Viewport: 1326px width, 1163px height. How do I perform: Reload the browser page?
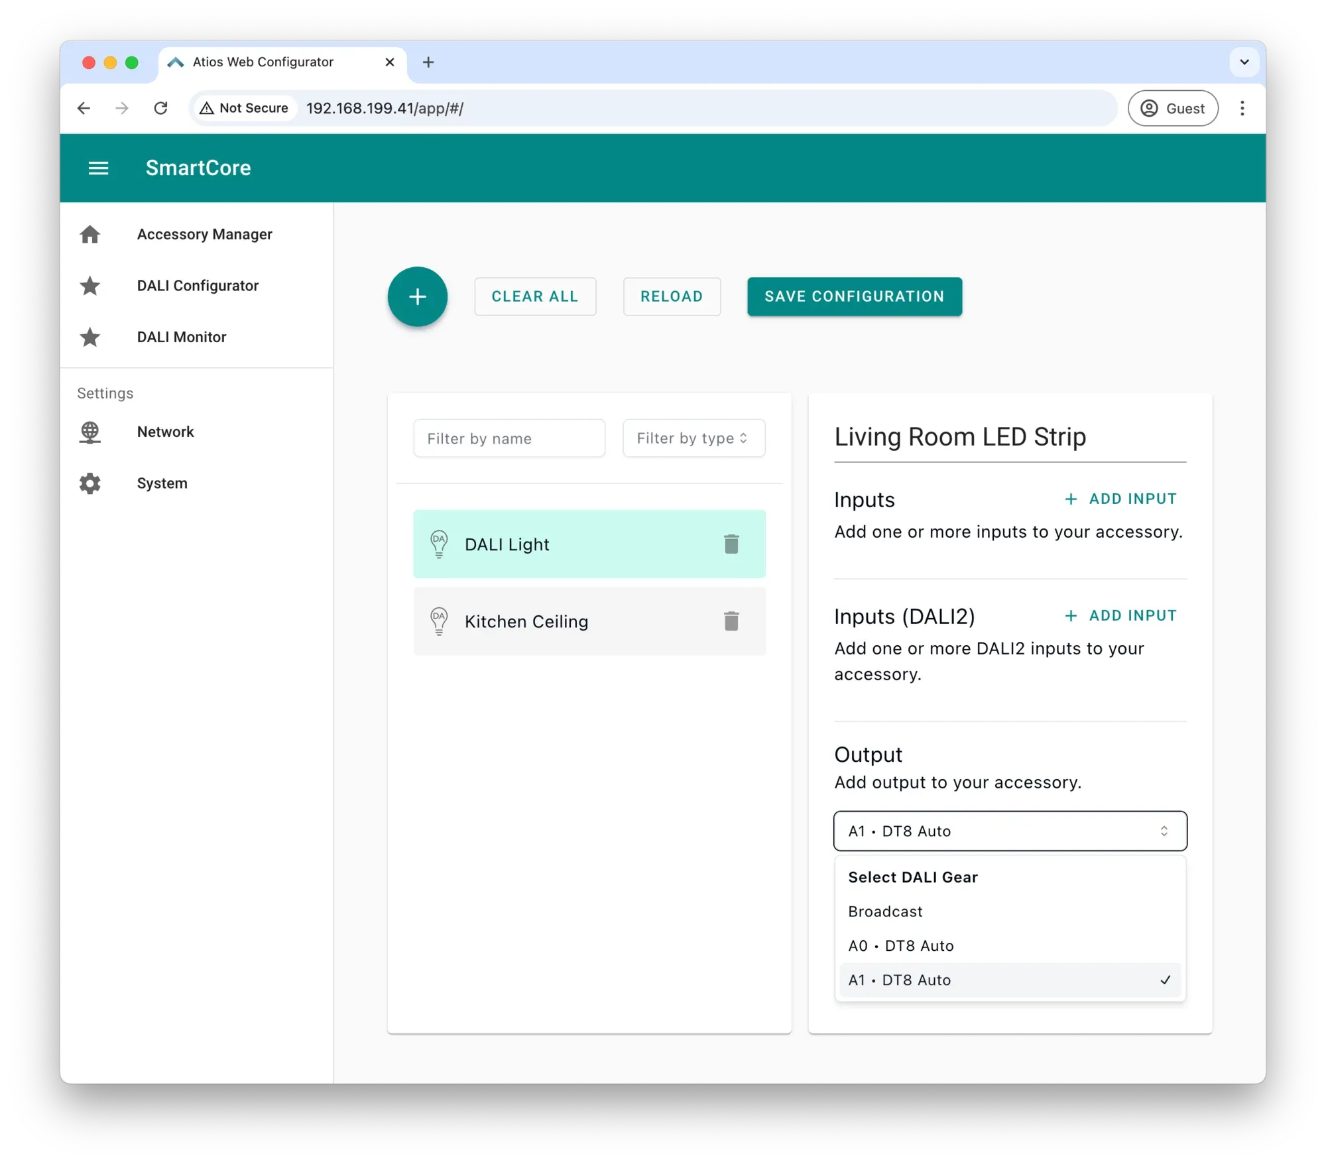pos(160,108)
